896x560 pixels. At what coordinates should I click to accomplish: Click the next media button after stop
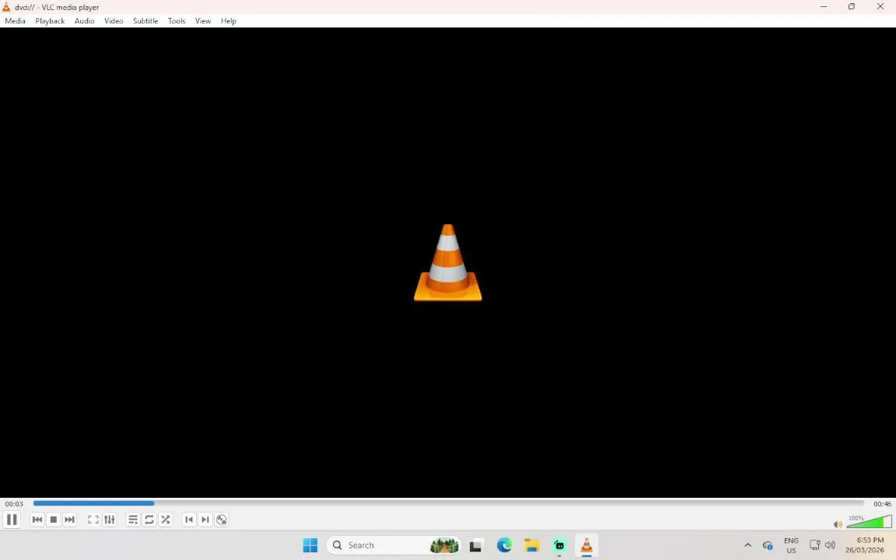coord(69,520)
